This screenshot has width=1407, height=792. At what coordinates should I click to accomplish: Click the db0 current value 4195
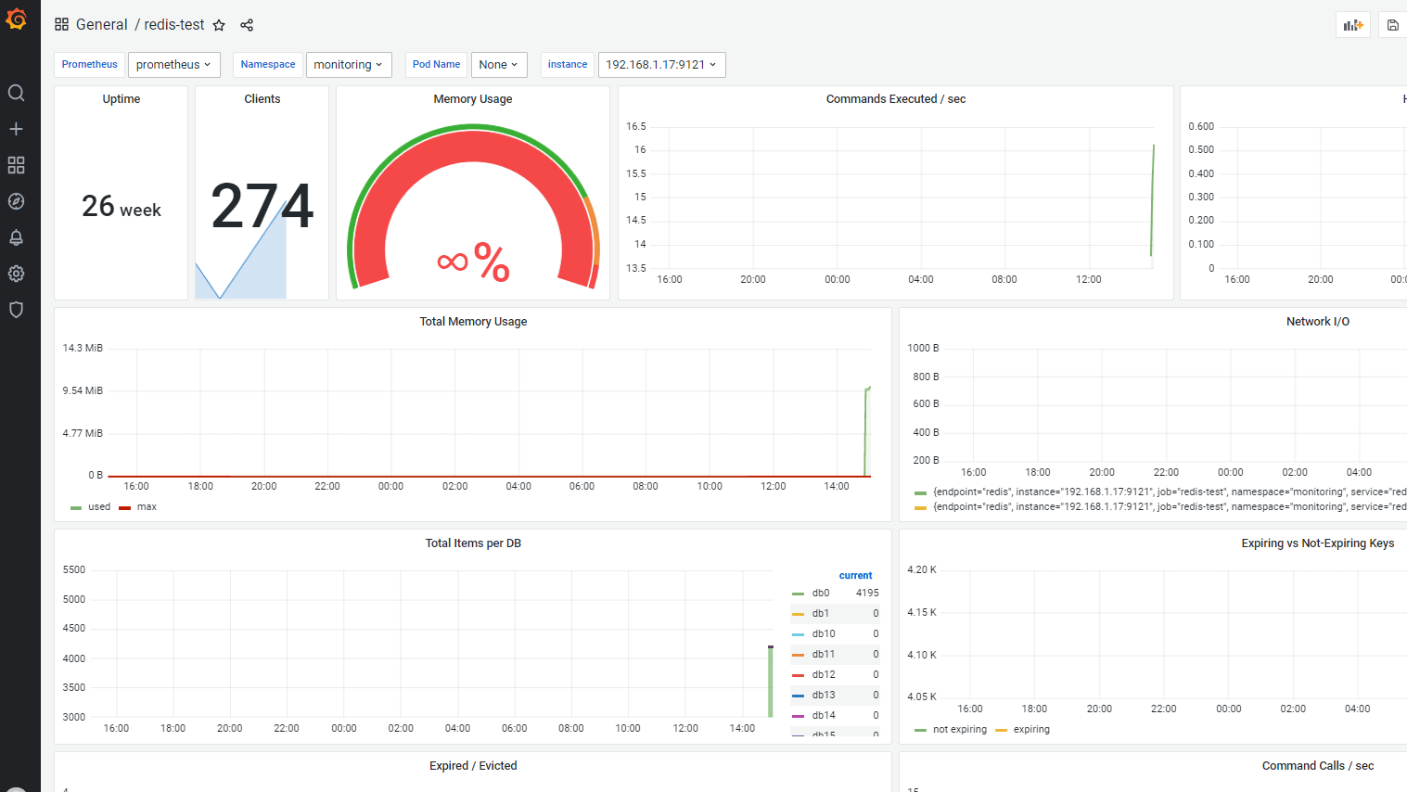867,594
